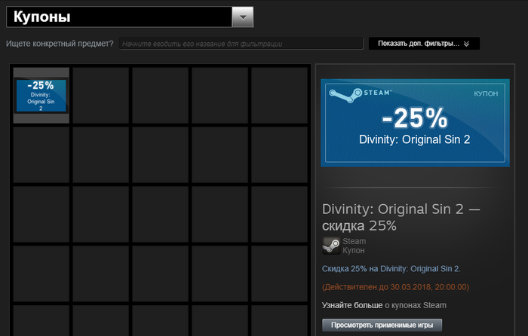
Task: Click Просмотреть применимые игры button
Action: [x=382, y=325]
